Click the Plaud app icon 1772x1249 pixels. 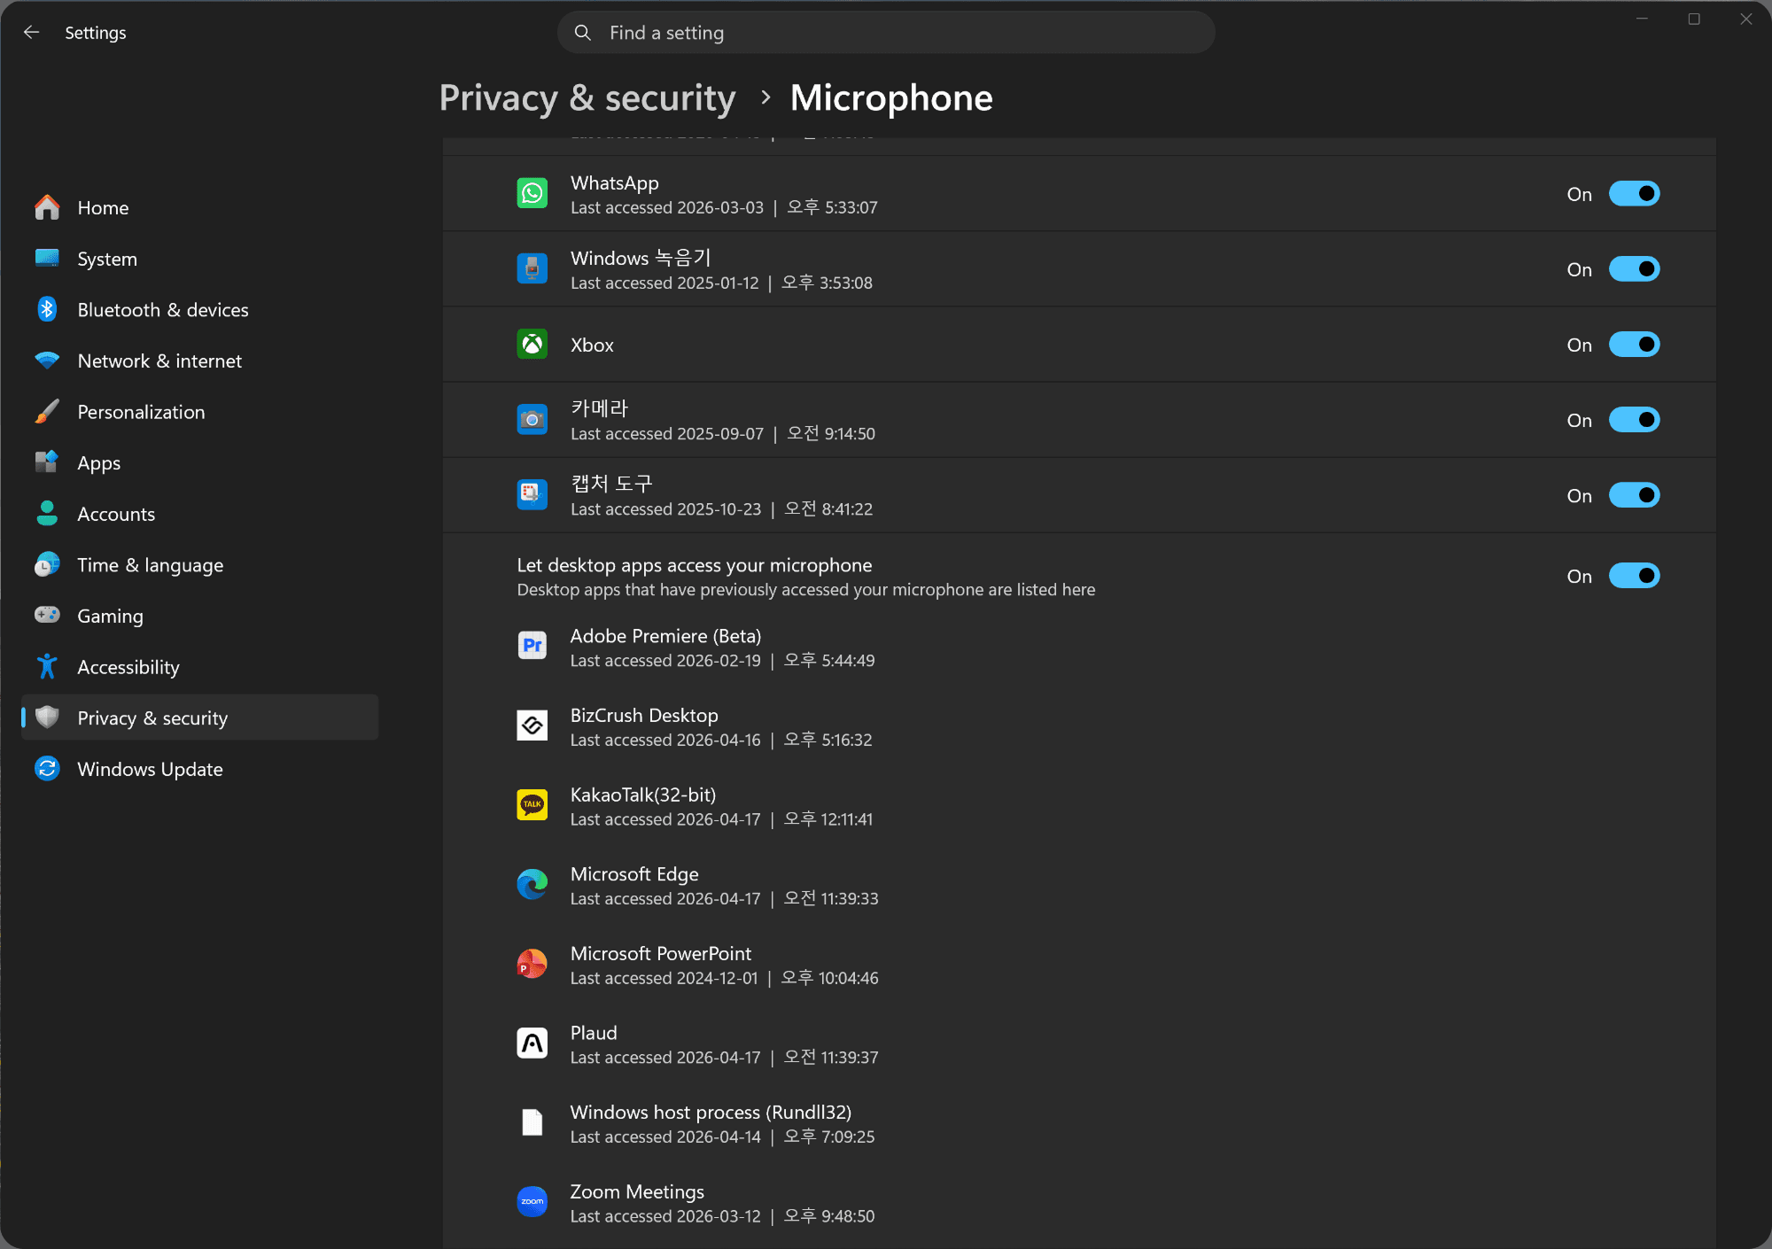point(532,1043)
